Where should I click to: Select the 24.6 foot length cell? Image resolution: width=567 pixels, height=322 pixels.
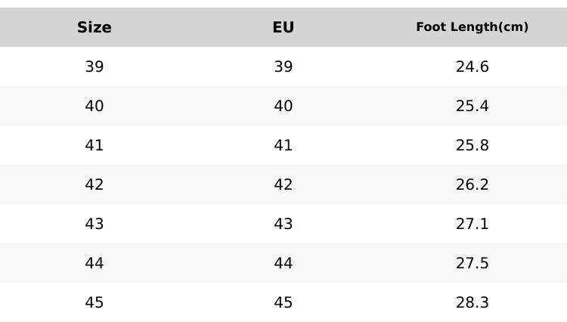(x=472, y=67)
